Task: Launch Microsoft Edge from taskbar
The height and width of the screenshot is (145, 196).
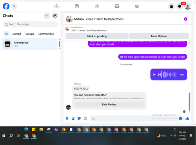Action: pyautogui.click(x=26, y=129)
